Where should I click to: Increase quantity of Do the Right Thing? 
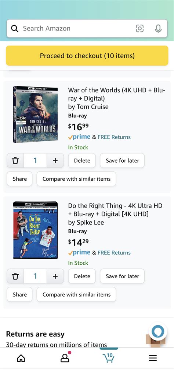[55, 276]
